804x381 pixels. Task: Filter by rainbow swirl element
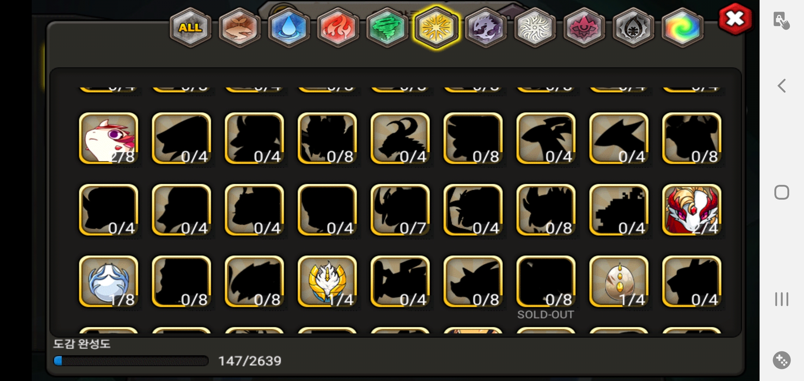(682, 28)
